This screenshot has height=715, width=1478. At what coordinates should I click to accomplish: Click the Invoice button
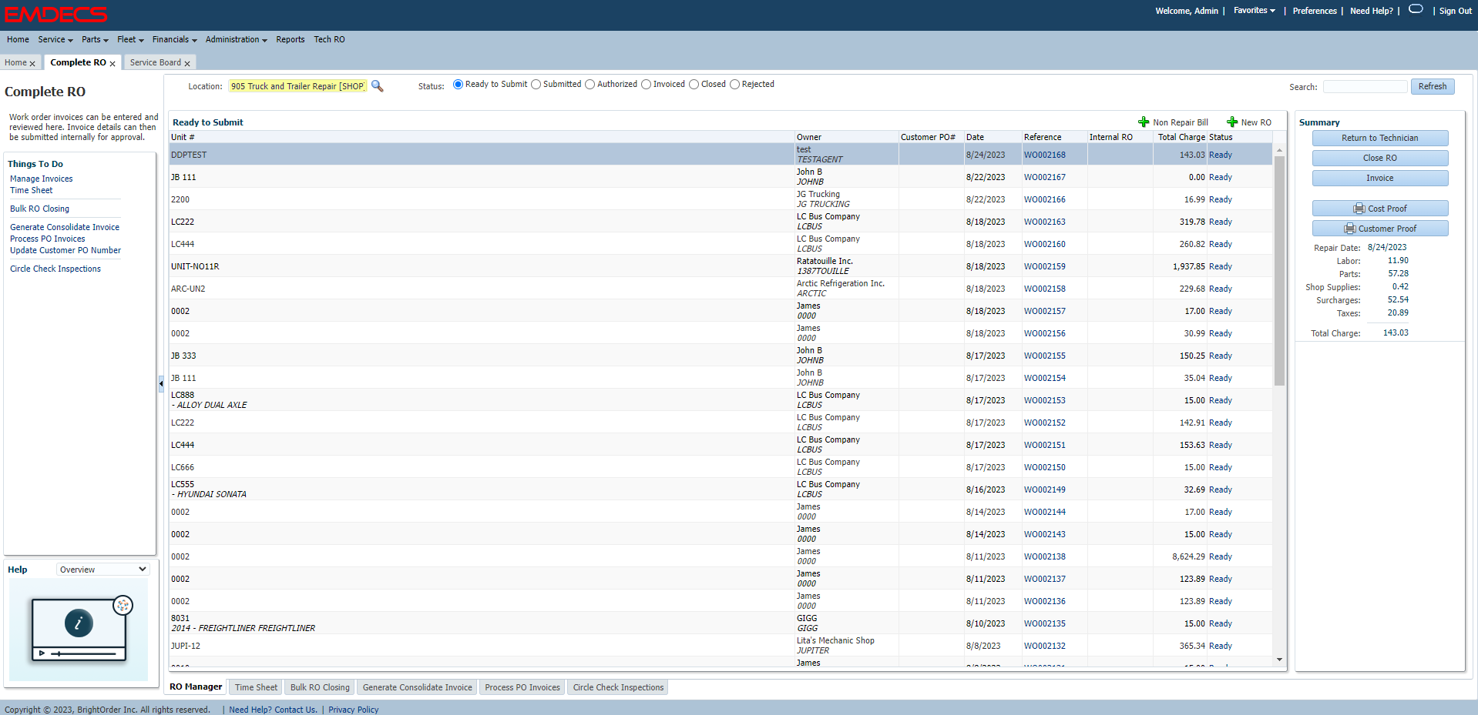tap(1379, 178)
